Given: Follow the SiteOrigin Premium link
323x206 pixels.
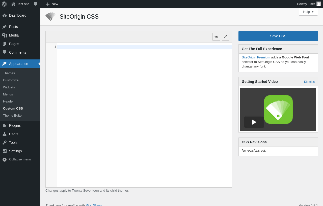Looking at the screenshot, I should (x=256, y=57).
